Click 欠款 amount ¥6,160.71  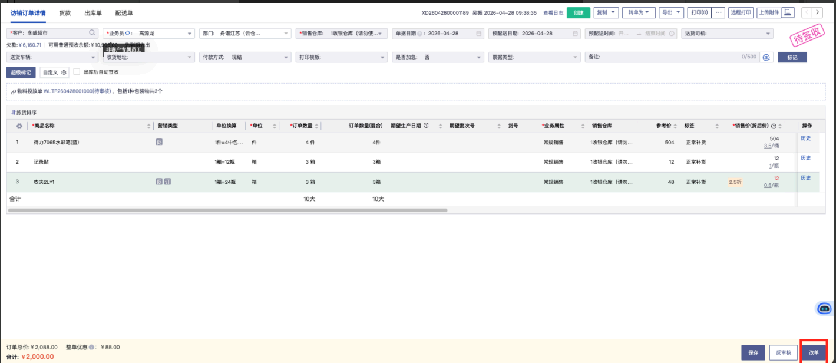coord(31,45)
